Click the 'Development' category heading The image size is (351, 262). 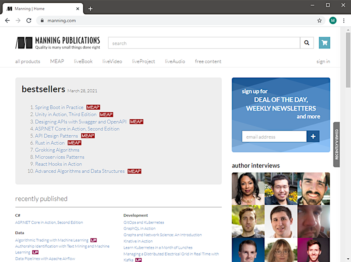pyautogui.click(x=136, y=215)
